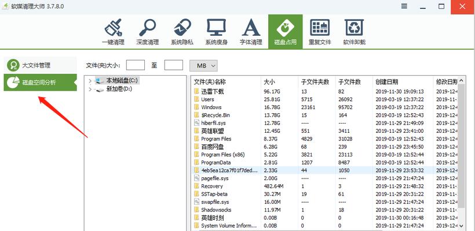
Task: Click the 软媒清理大师 app icon in title bar
Action: coord(5,6)
